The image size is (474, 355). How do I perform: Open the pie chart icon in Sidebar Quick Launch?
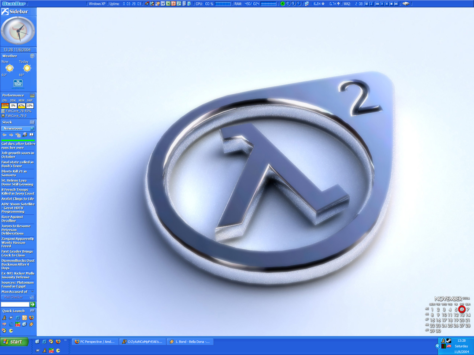pyautogui.click(x=4, y=324)
